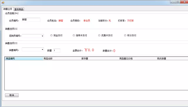
Task: Click the 商品编号 column header
Action: click(x=23, y=59)
